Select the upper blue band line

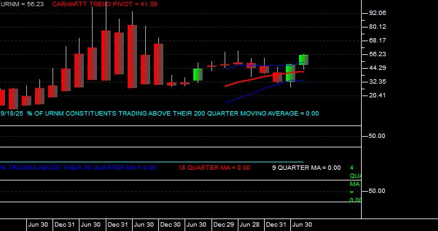(x=264, y=66)
